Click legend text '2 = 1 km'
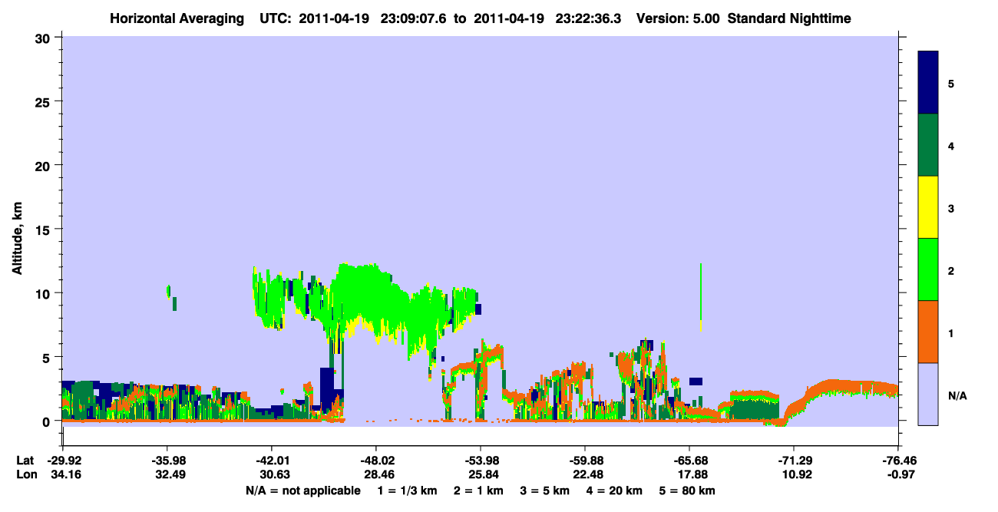 click(x=478, y=491)
